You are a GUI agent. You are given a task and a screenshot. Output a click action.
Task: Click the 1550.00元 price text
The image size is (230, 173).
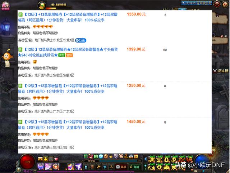point(136,15)
